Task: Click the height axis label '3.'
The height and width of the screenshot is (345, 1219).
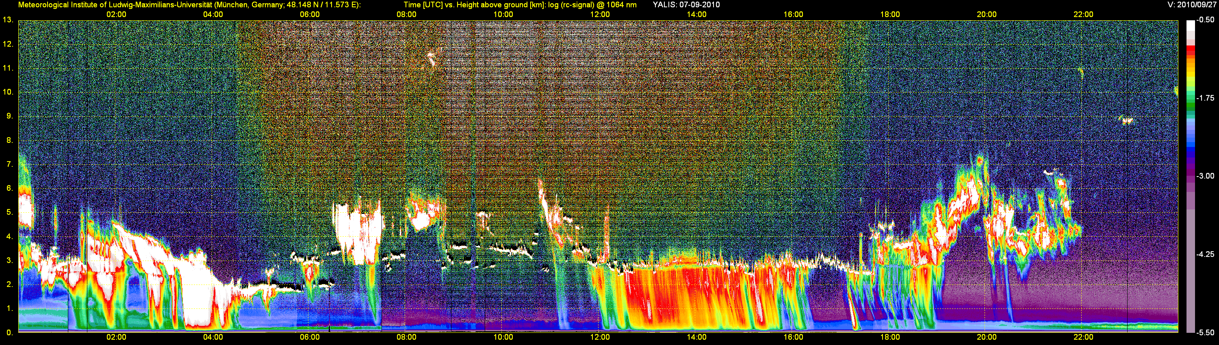Action: (x=9, y=261)
